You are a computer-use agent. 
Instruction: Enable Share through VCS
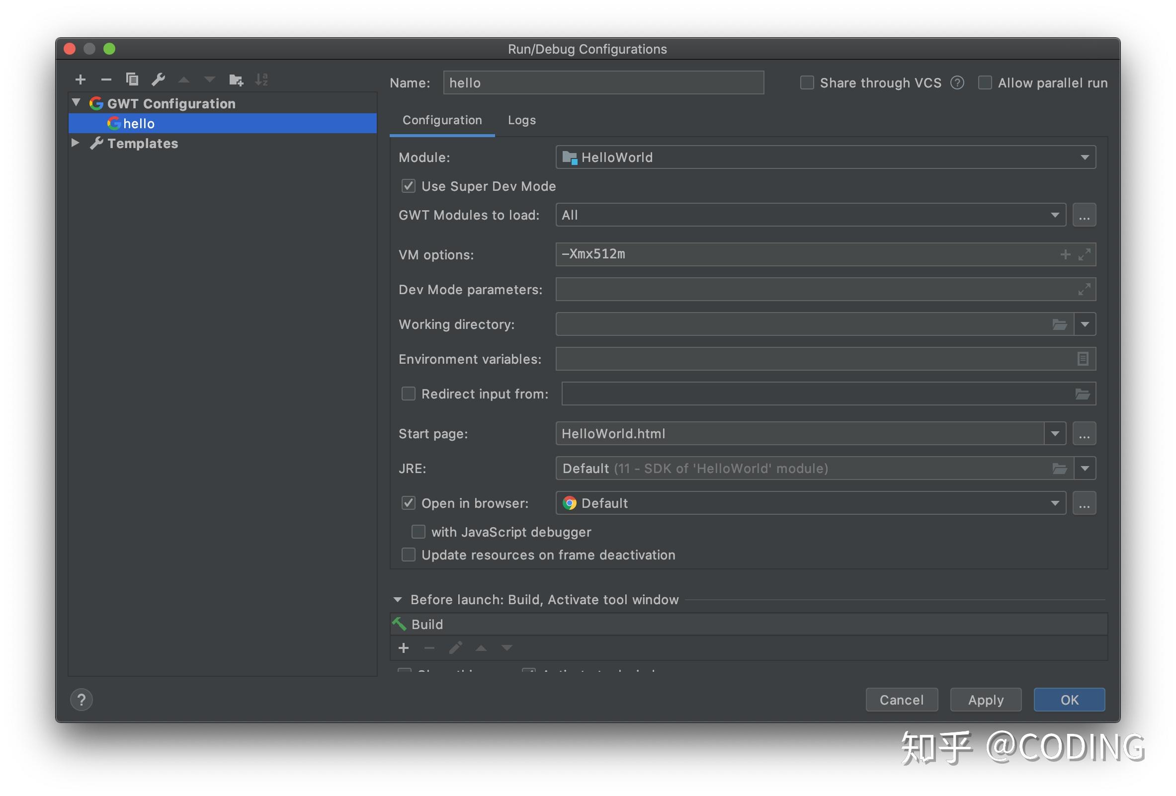tap(807, 82)
